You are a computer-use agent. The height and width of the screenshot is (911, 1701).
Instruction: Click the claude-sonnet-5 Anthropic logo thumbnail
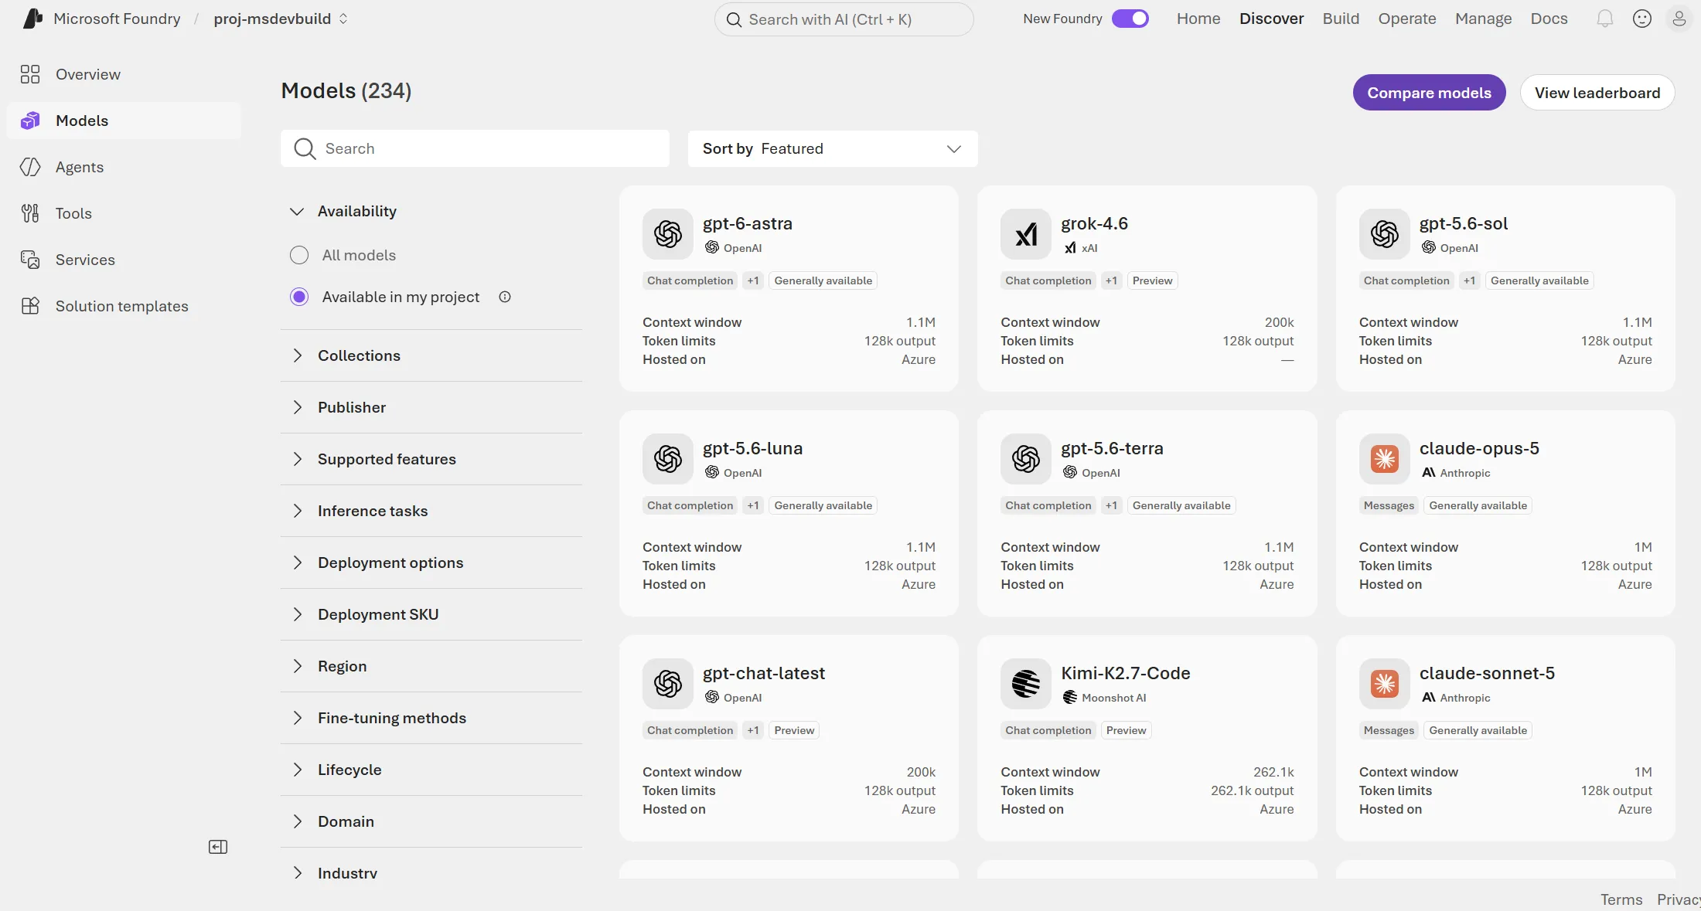1385,683
